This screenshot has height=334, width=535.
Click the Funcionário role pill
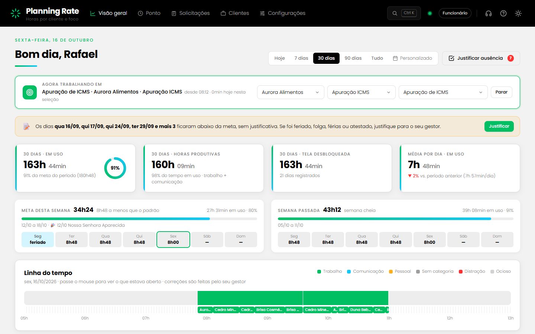pos(455,13)
